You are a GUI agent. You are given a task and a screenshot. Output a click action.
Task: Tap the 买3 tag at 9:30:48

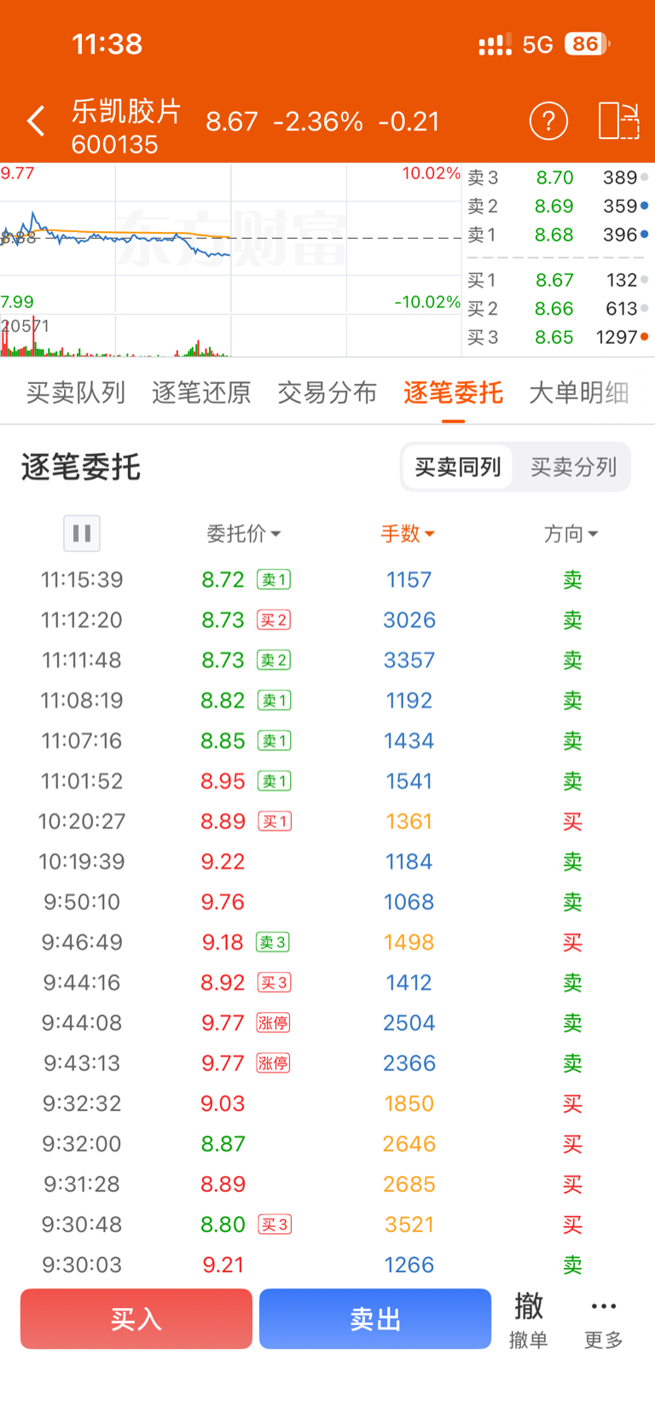[275, 1224]
